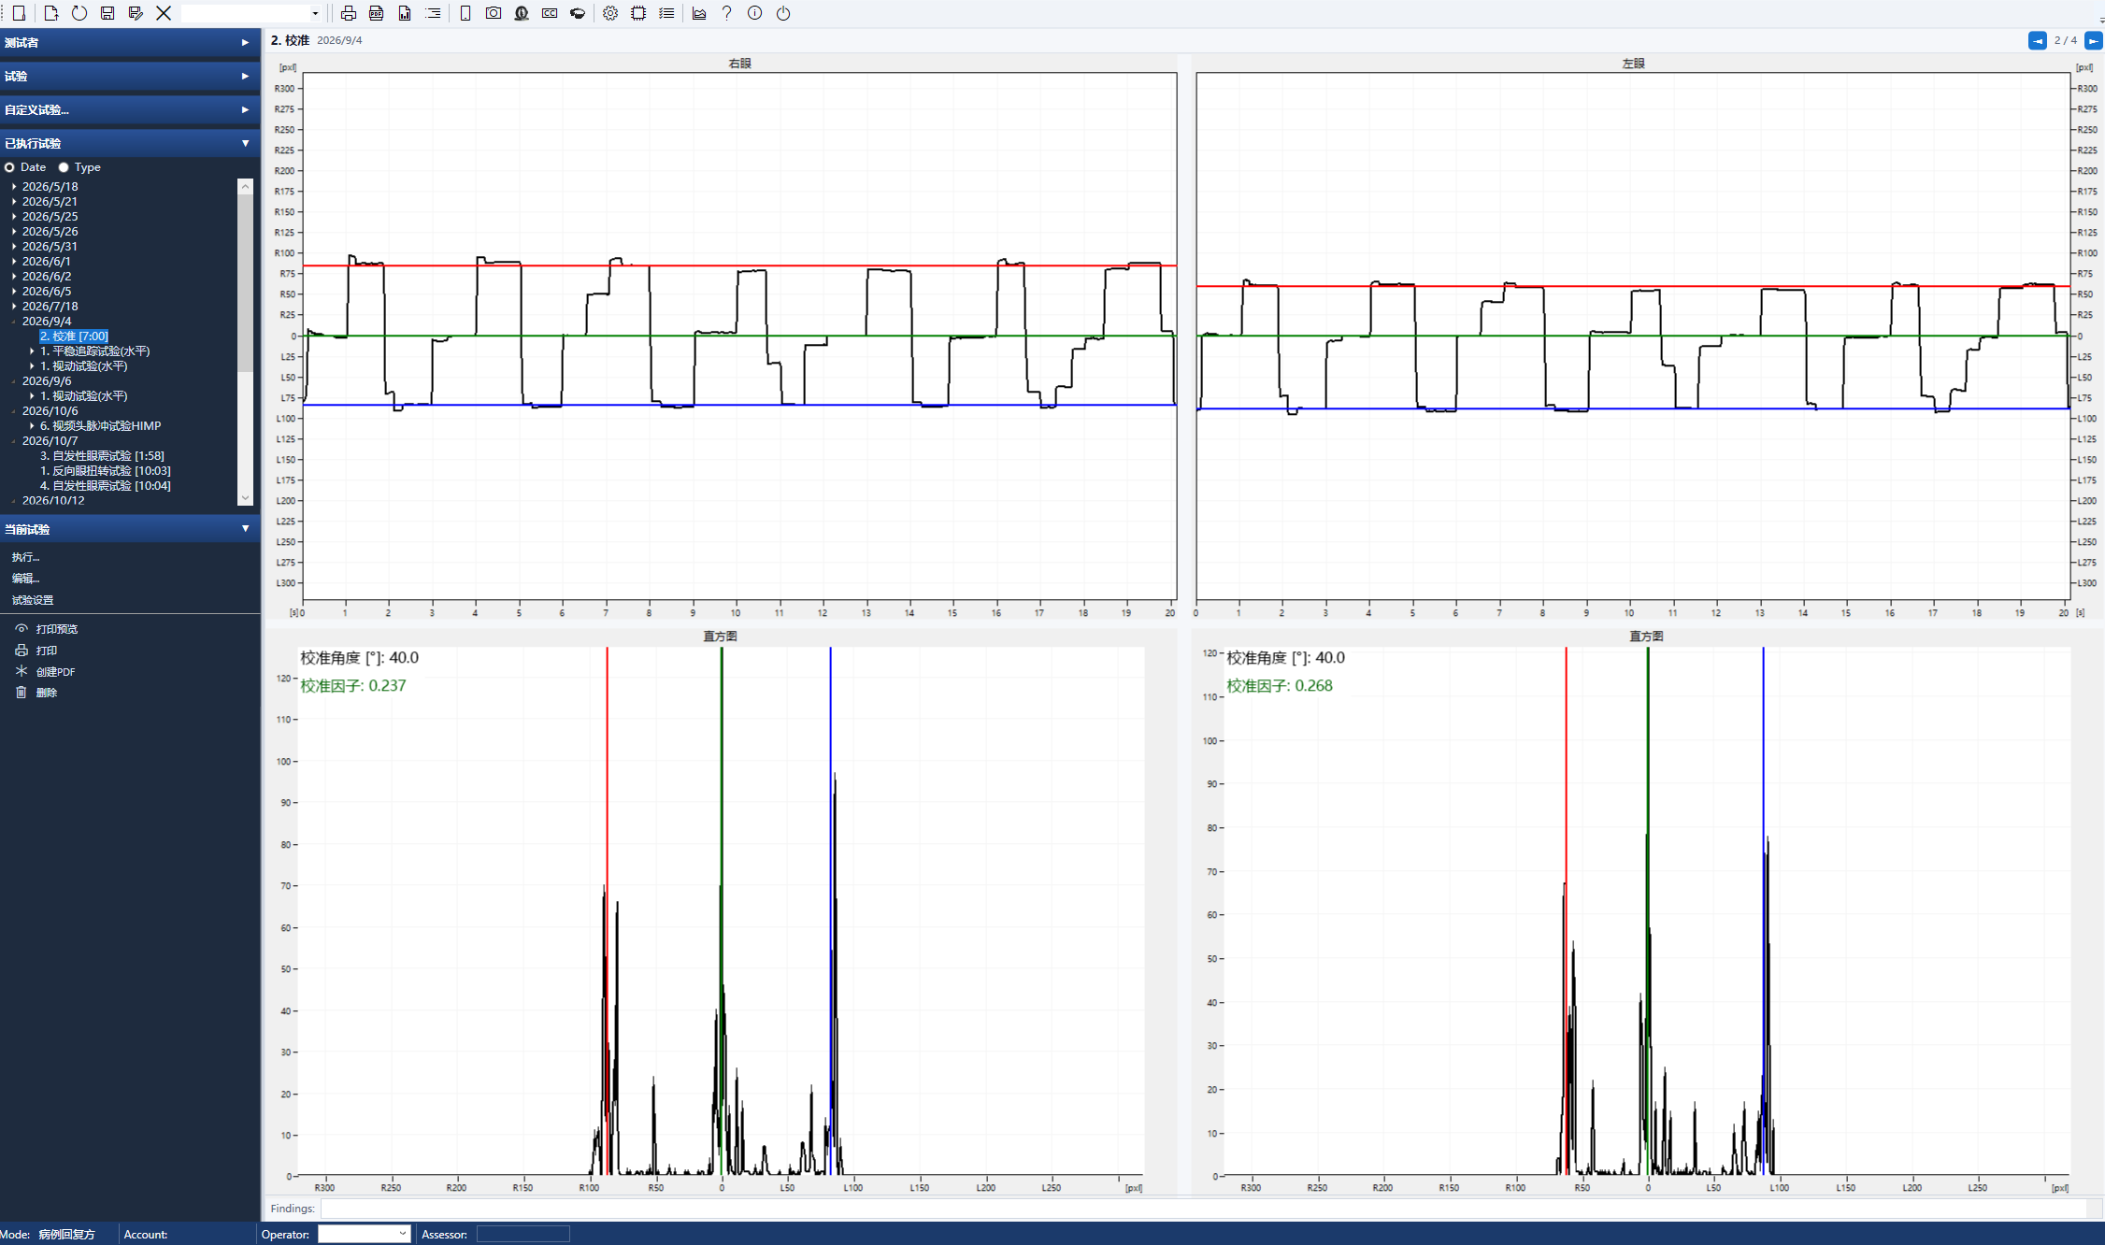2105x1245 pixels.
Task: Collapse the 已执行试验 panel
Action: [x=130, y=143]
